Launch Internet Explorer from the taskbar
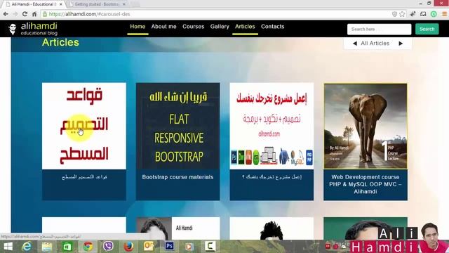 [27, 247]
